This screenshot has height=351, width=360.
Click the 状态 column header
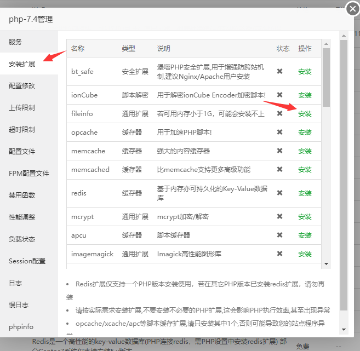coord(283,48)
